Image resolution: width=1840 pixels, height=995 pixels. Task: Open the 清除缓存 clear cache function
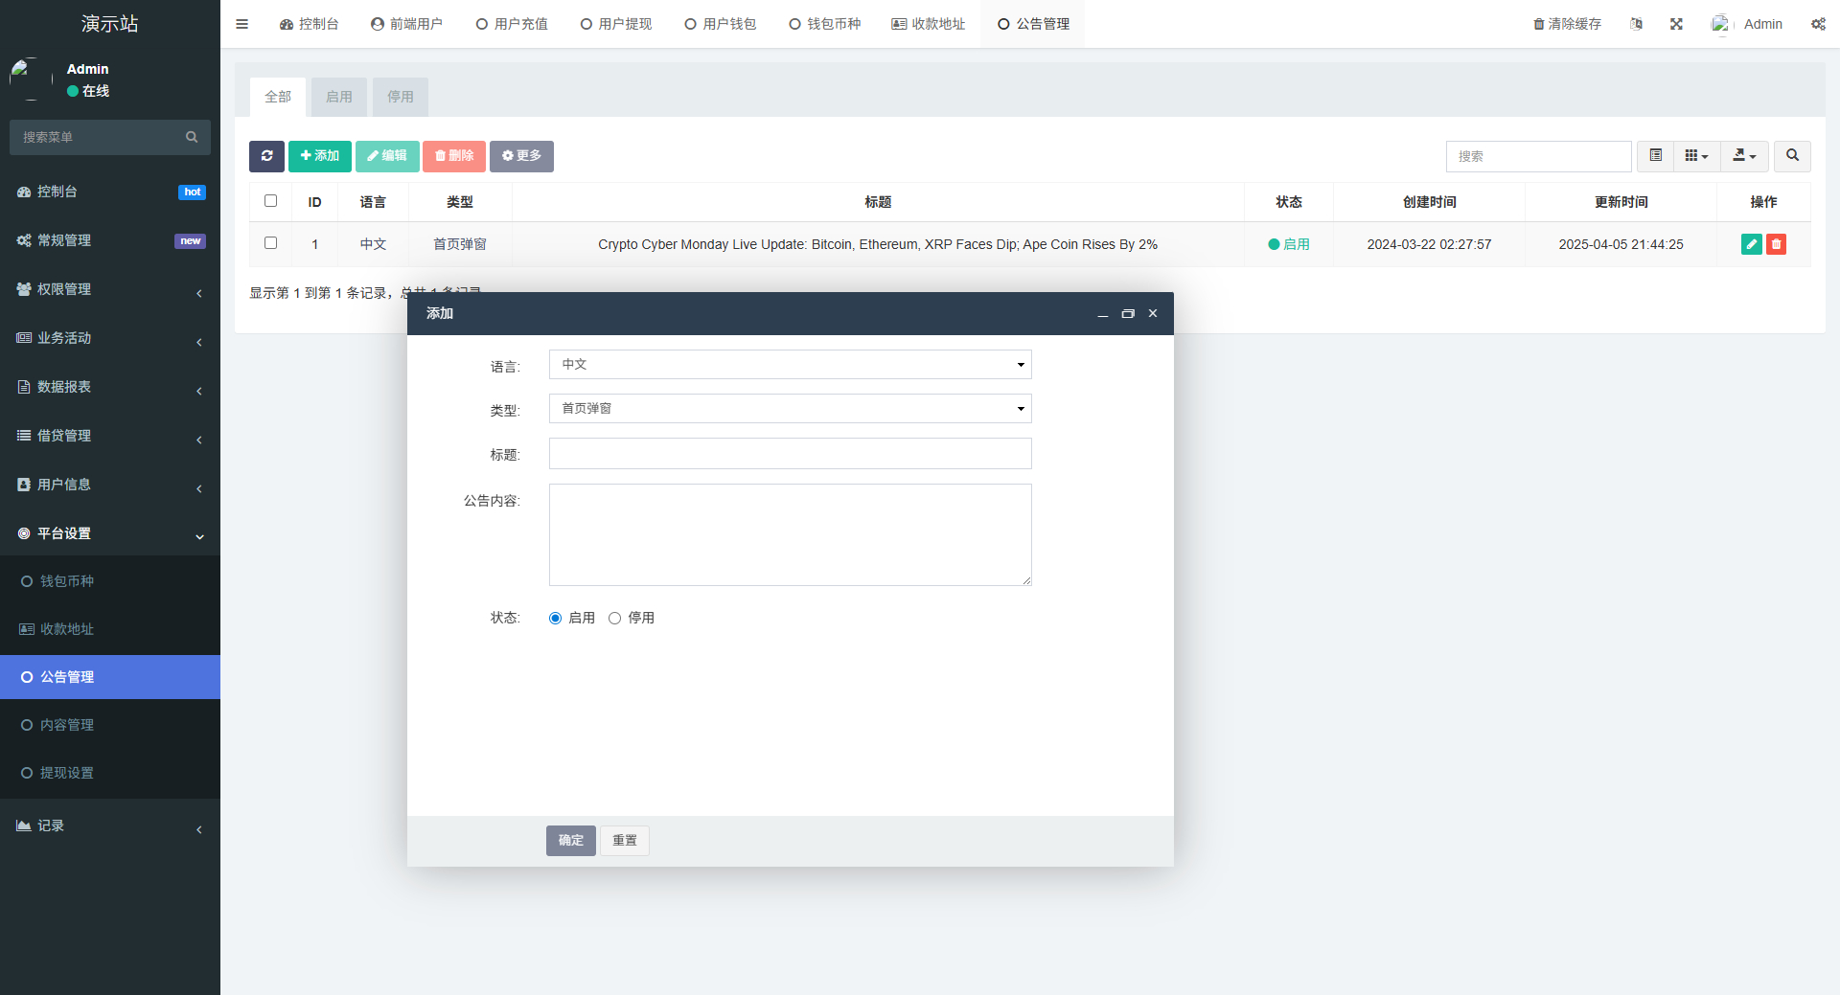pos(1566,24)
